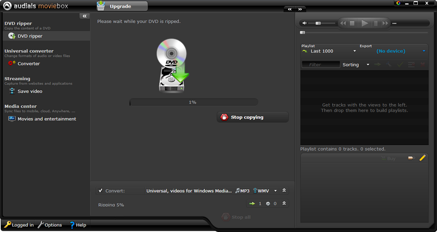Image resolution: width=437 pixels, height=232 pixels.
Task: Click the audials moviebox logo
Action: click(x=35, y=6)
